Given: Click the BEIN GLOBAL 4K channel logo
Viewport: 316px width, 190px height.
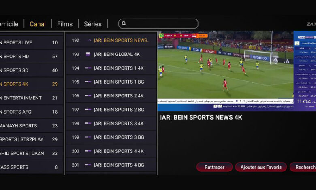Looking at the screenshot, I should pos(88,54).
